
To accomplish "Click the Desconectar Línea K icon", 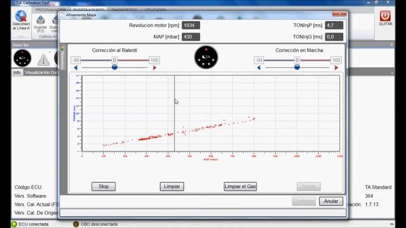I will point(21,16).
